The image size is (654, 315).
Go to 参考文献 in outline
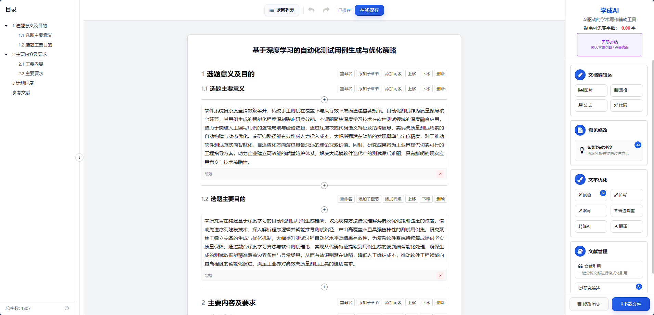(21, 93)
